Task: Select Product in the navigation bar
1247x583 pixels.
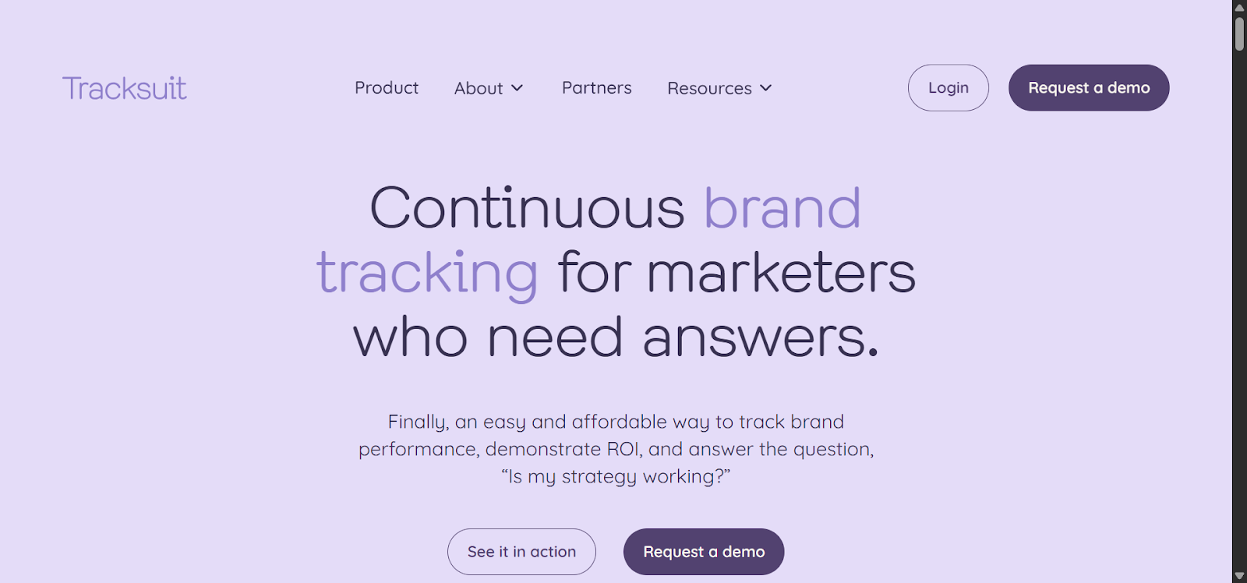Action: [386, 88]
